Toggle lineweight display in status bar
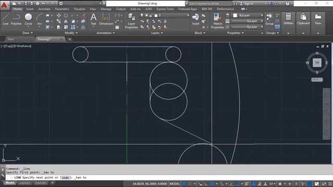 247,184
